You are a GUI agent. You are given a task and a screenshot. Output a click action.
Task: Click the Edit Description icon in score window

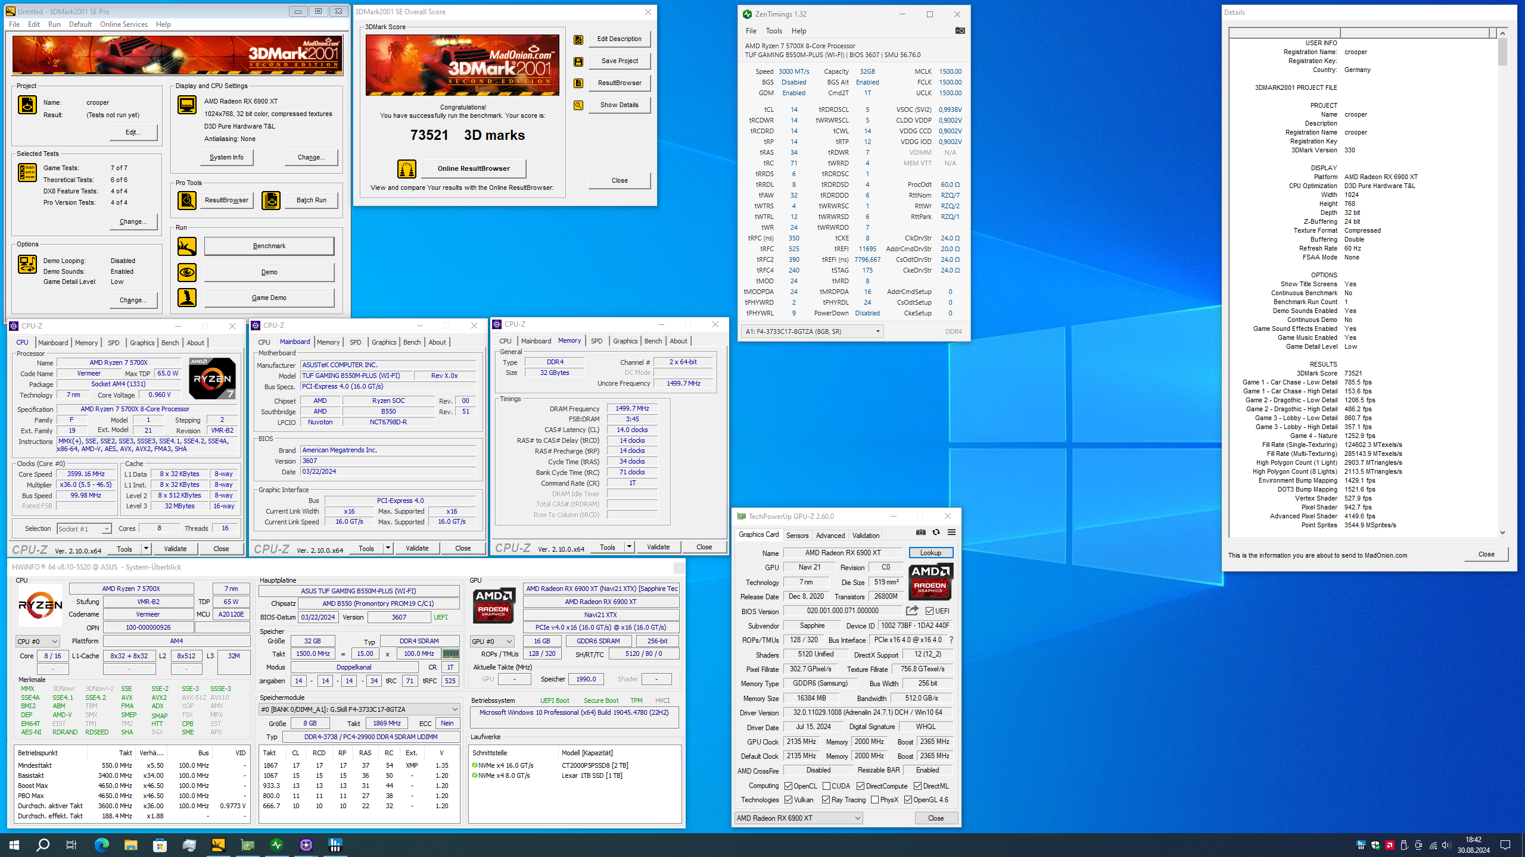click(x=578, y=39)
